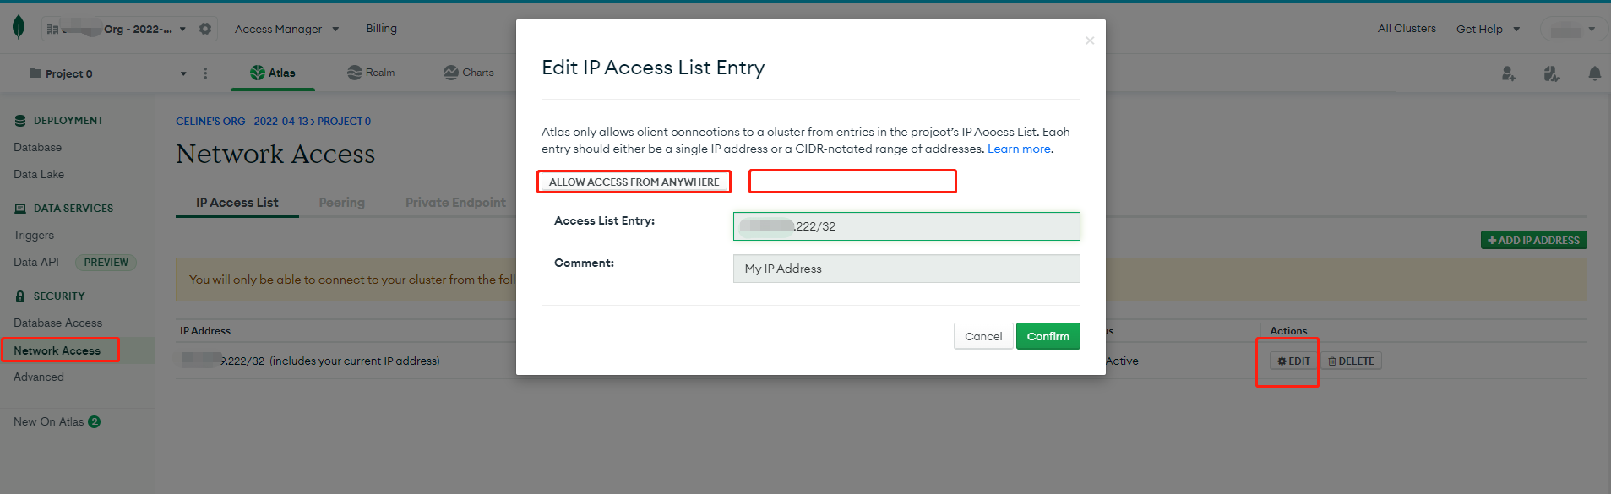Cancel the IP entry edit
The image size is (1611, 494).
pos(983,336)
